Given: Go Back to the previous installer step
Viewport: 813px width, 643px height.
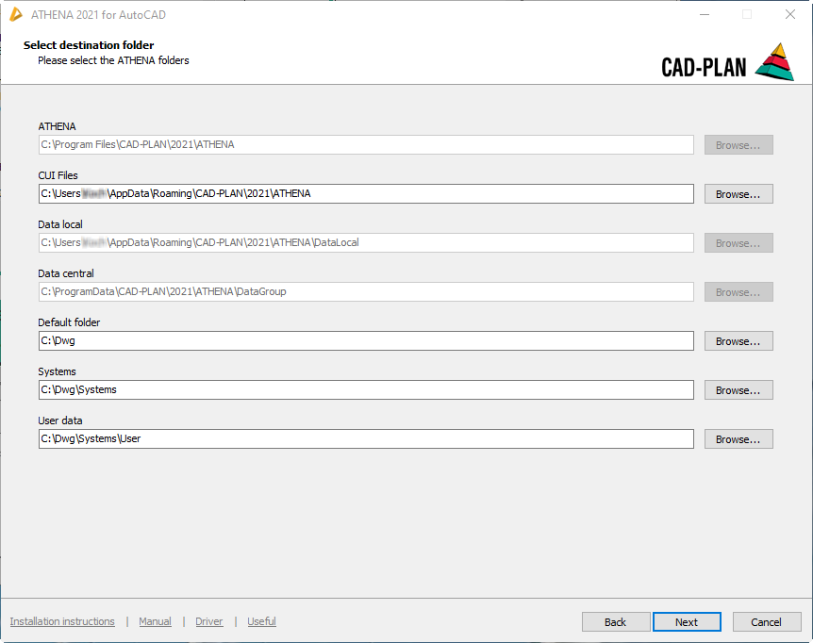Looking at the screenshot, I should click(616, 622).
